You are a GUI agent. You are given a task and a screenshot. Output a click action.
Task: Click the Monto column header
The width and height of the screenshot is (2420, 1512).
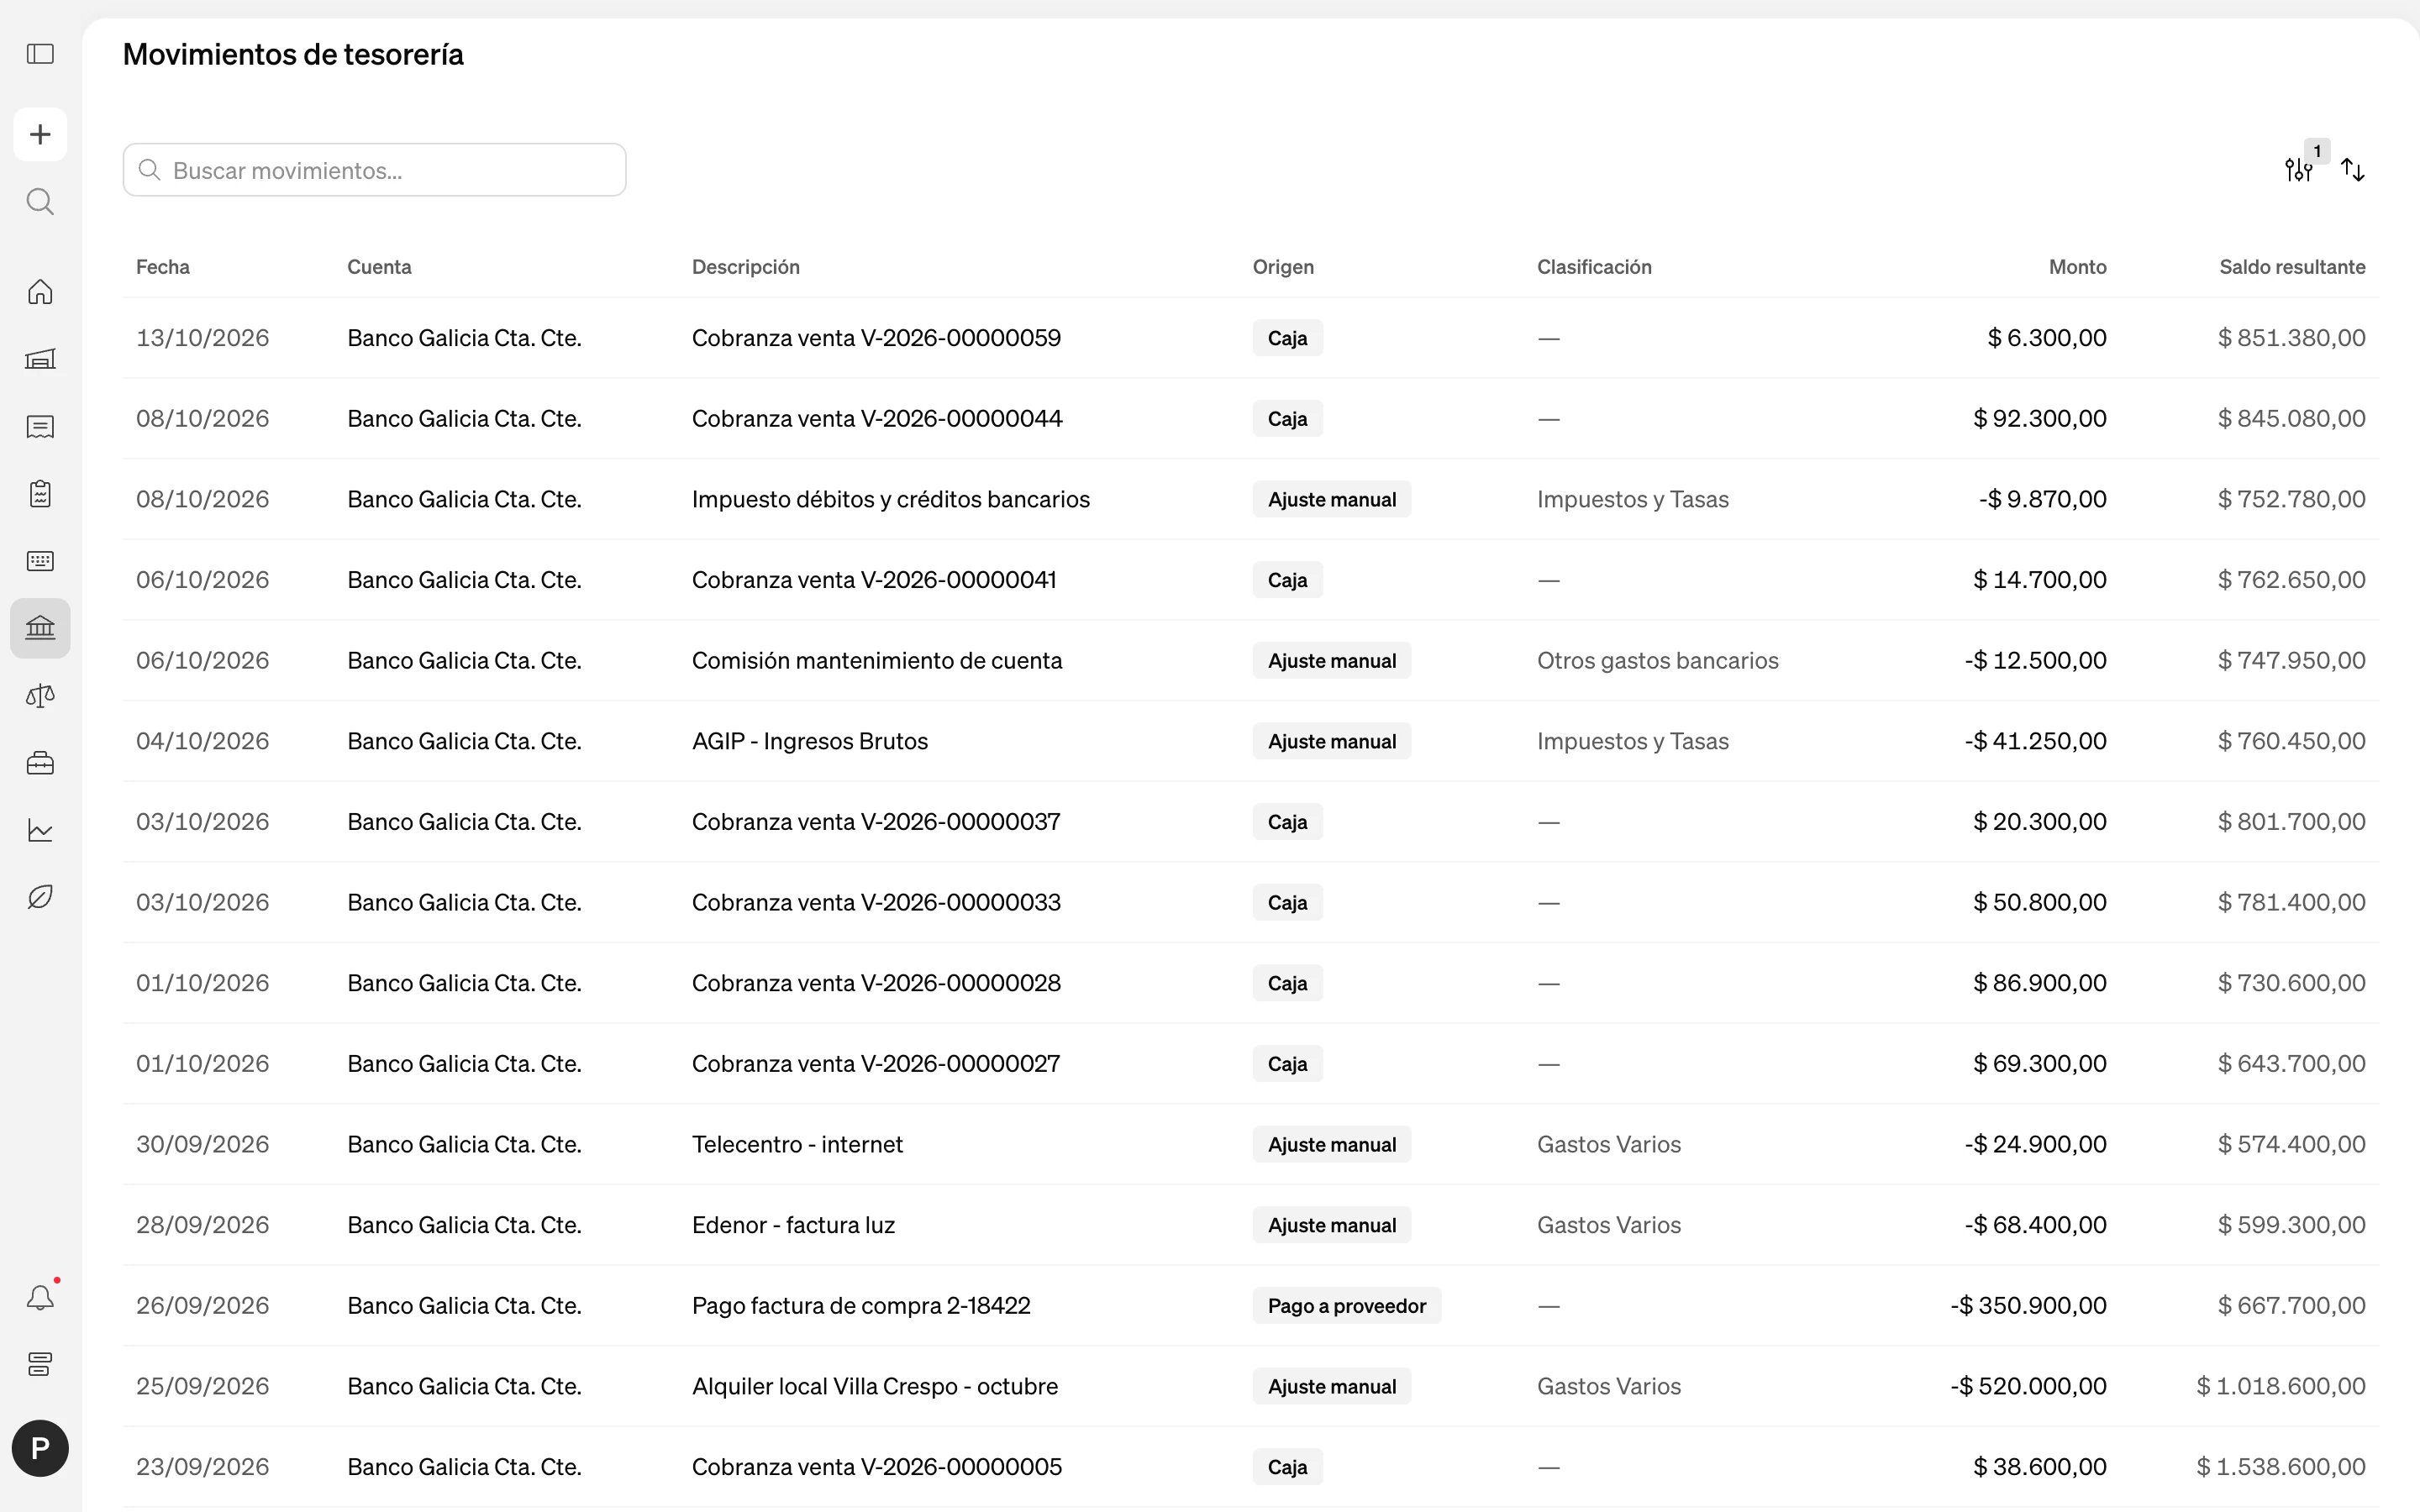(2077, 267)
